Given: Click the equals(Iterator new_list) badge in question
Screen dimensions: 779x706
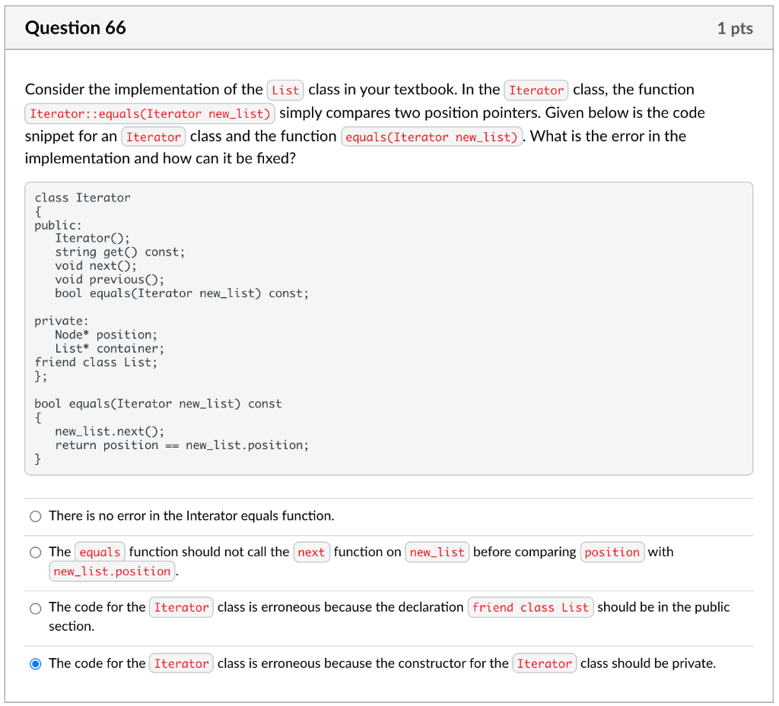Looking at the screenshot, I should click(x=431, y=137).
